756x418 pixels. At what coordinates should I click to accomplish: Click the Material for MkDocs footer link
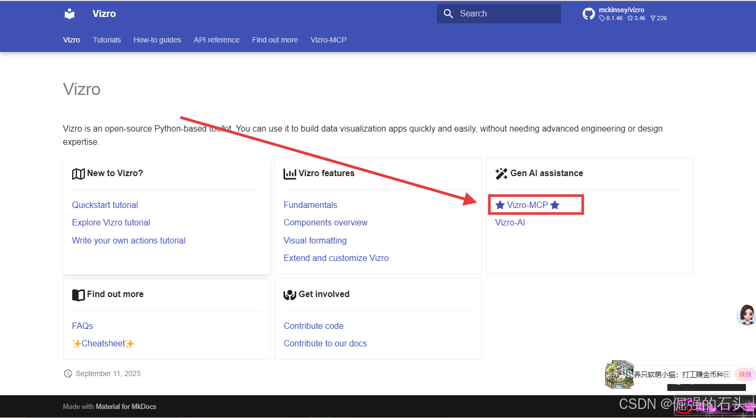(x=126, y=407)
